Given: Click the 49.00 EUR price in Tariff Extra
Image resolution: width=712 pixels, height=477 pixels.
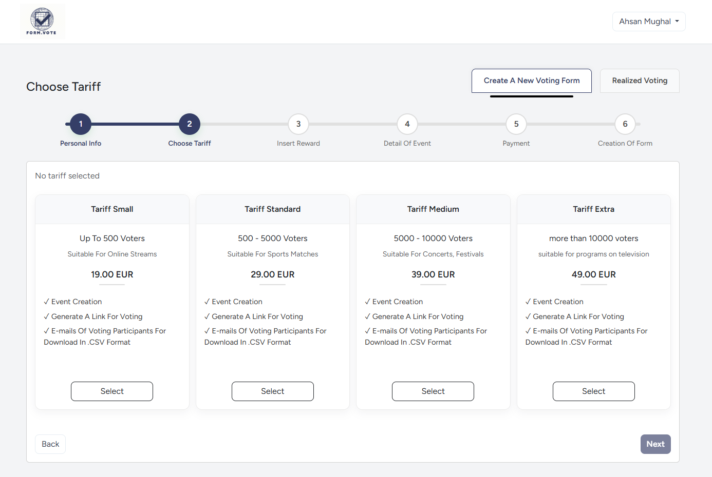Looking at the screenshot, I should click(x=593, y=274).
